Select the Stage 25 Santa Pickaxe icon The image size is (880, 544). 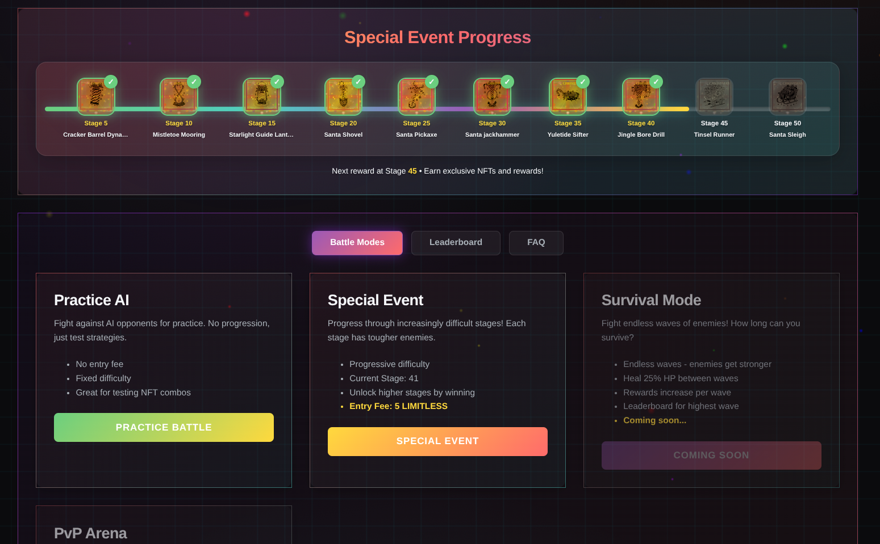(x=416, y=97)
